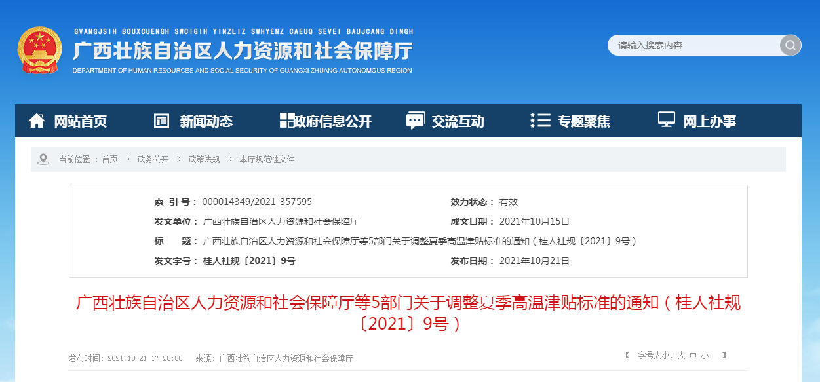Screen dimensions: 820x382
Task: Open the 专题聚焦 menu item
Action: 584,121
